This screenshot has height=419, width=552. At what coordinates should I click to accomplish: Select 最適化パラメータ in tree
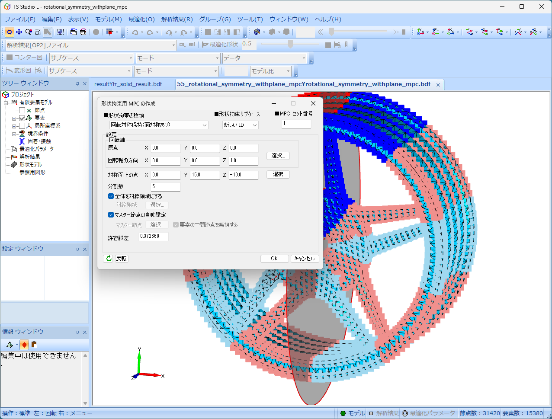tap(36, 149)
